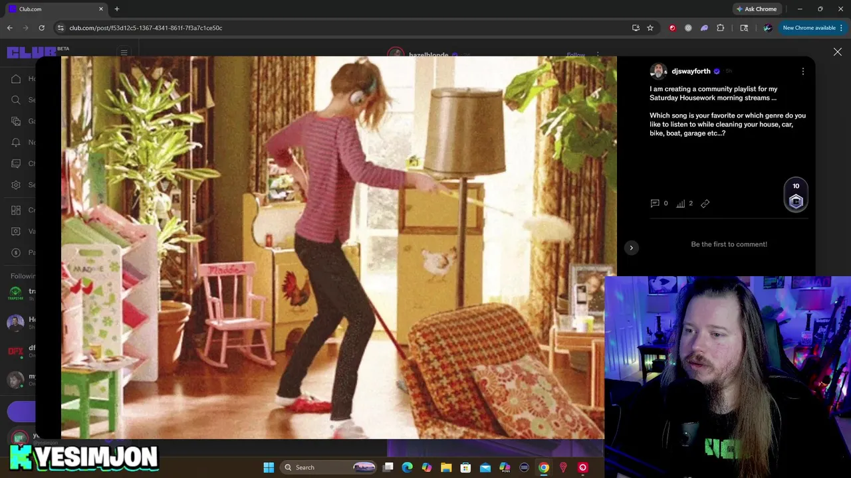Click the housework GIF image
This screenshot has width=851, height=478.
339,247
